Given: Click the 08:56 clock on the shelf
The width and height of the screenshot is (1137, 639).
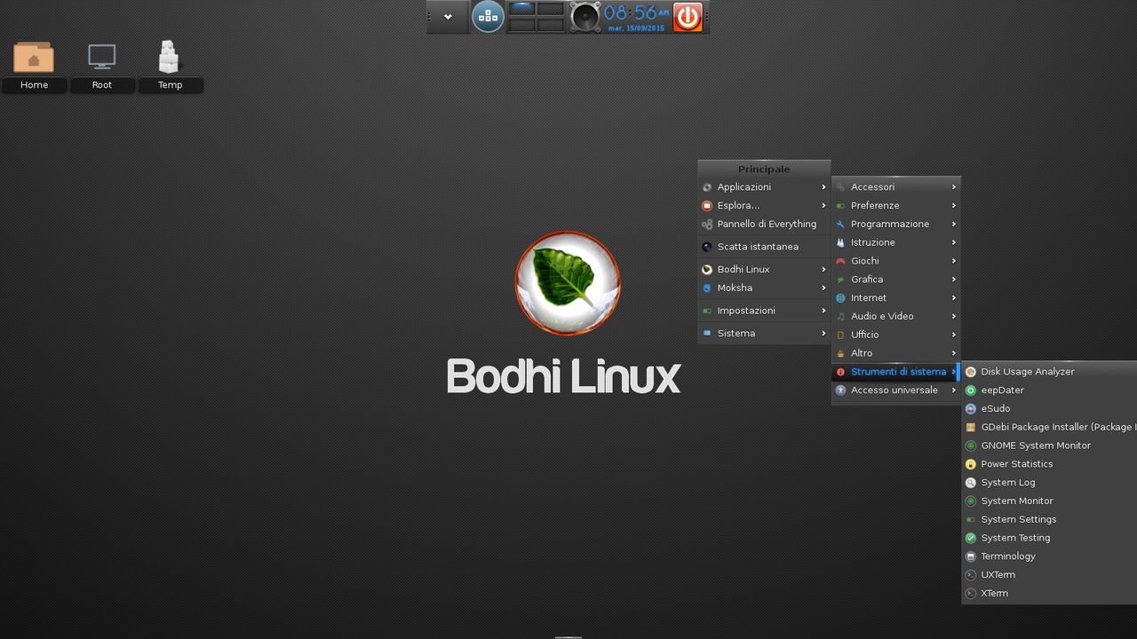Looking at the screenshot, I should (636, 13).
